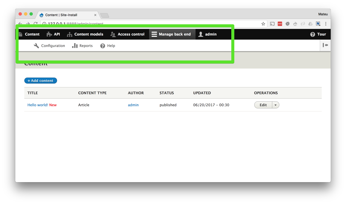Screen dimensions: 346x204
Task: Bookmark the page with the star
Action: (x=263, y=24)
